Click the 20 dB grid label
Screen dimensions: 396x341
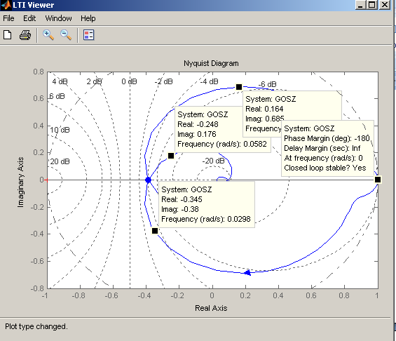pyautogui.click(x=60, y=161)
